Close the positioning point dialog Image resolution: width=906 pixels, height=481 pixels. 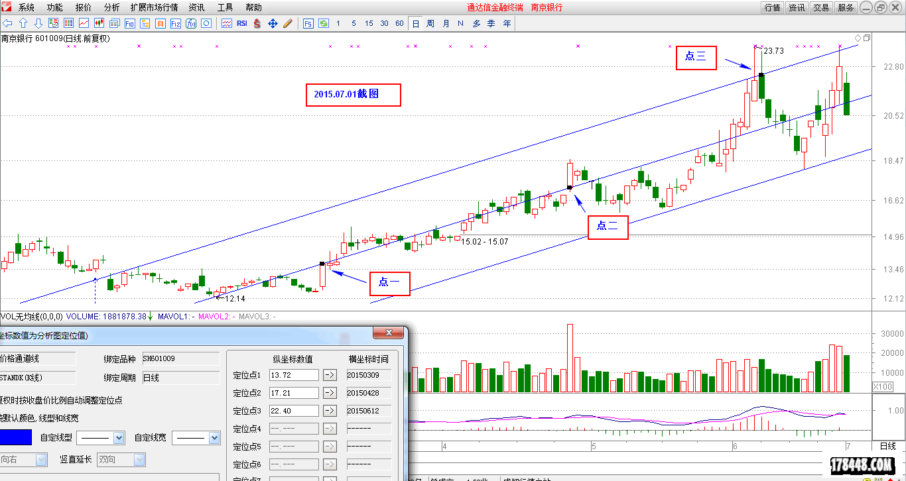[389, 333]
